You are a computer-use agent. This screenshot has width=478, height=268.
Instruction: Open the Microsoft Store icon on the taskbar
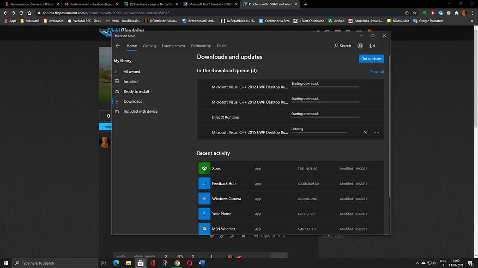141,263
